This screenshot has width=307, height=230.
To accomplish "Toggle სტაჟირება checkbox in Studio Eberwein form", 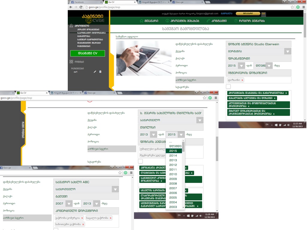I will pyautogui.click(x=228, y=87).
